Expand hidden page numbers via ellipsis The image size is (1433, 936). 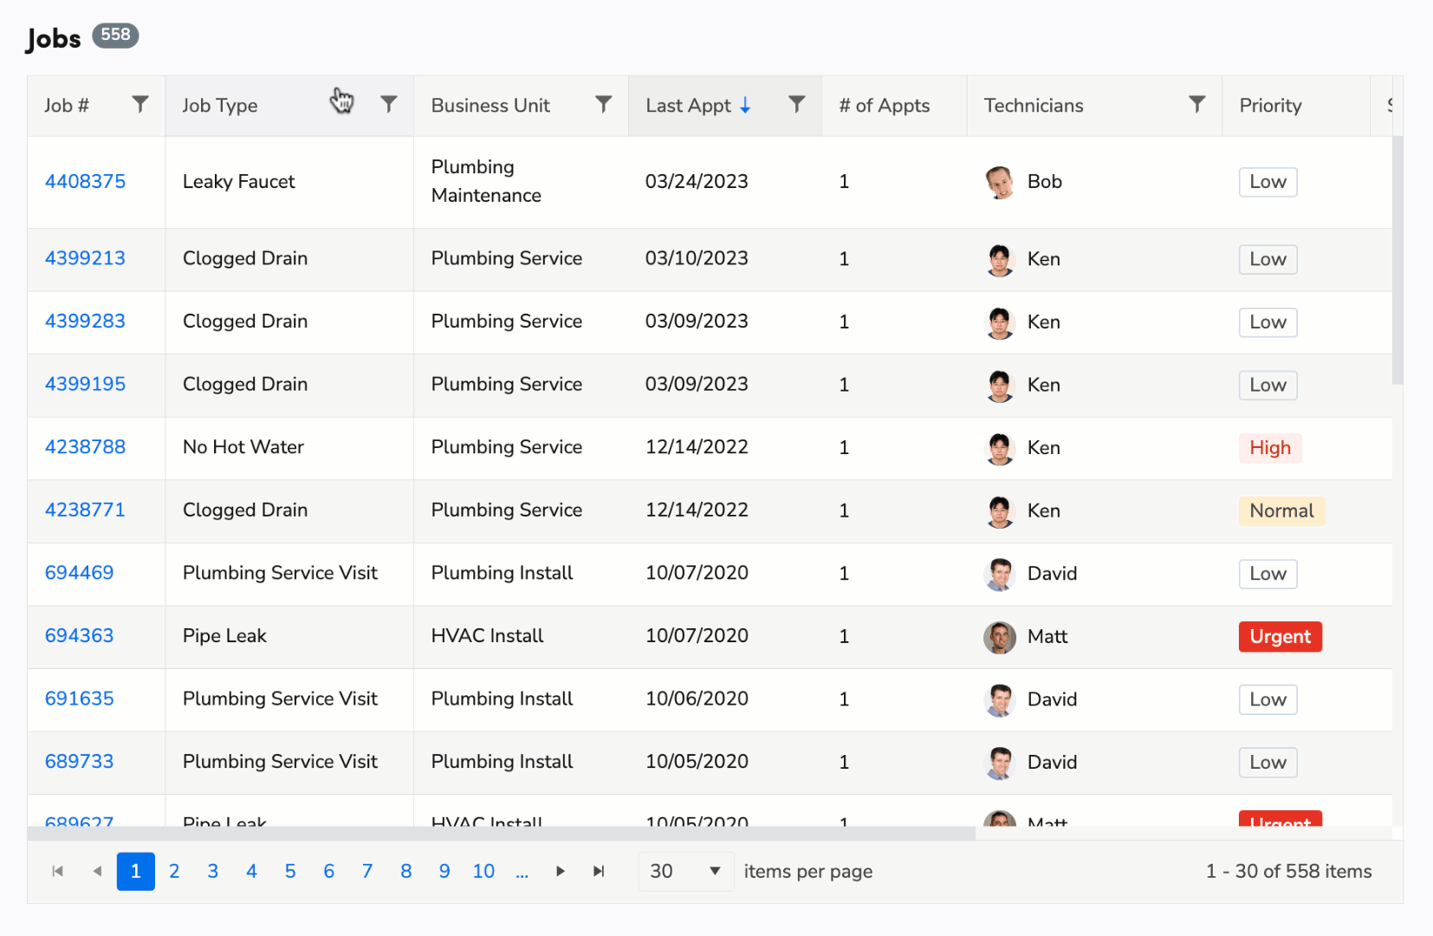[x=522, y=871]
